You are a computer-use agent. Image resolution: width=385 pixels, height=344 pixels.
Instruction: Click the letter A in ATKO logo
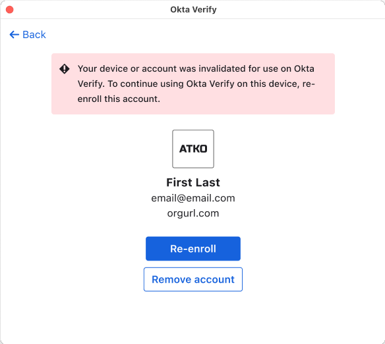(183, 149)
